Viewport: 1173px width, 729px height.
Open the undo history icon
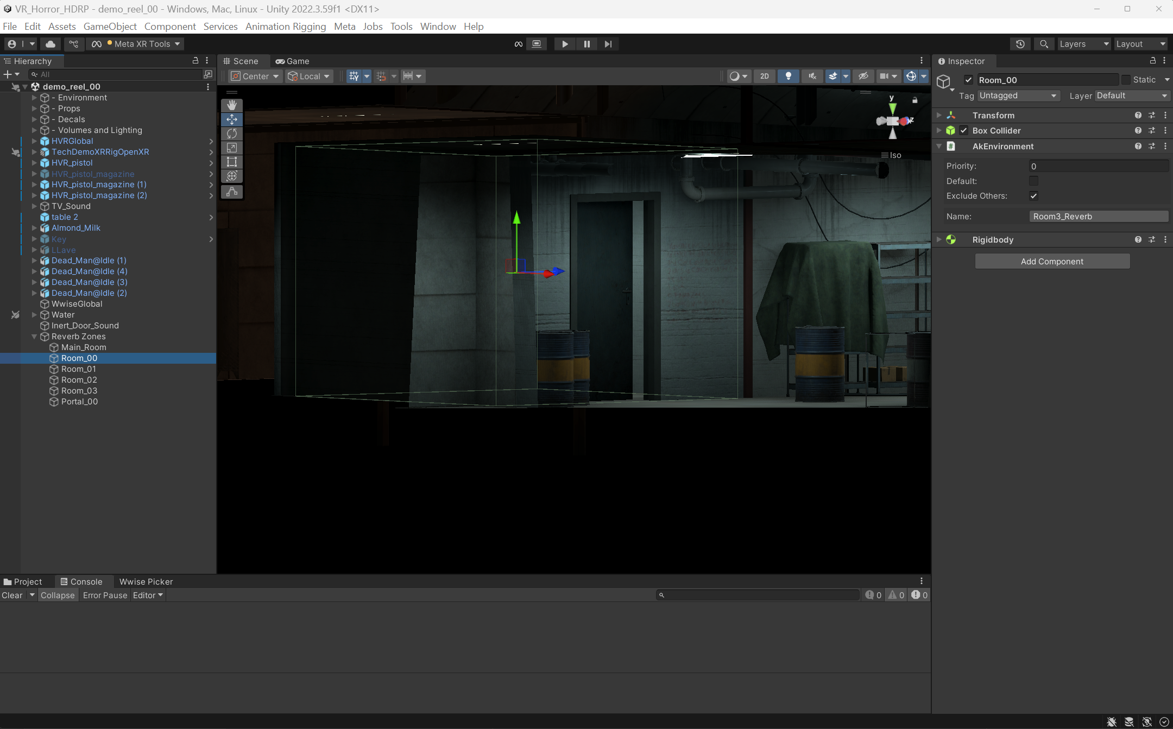pos(1020,44)
